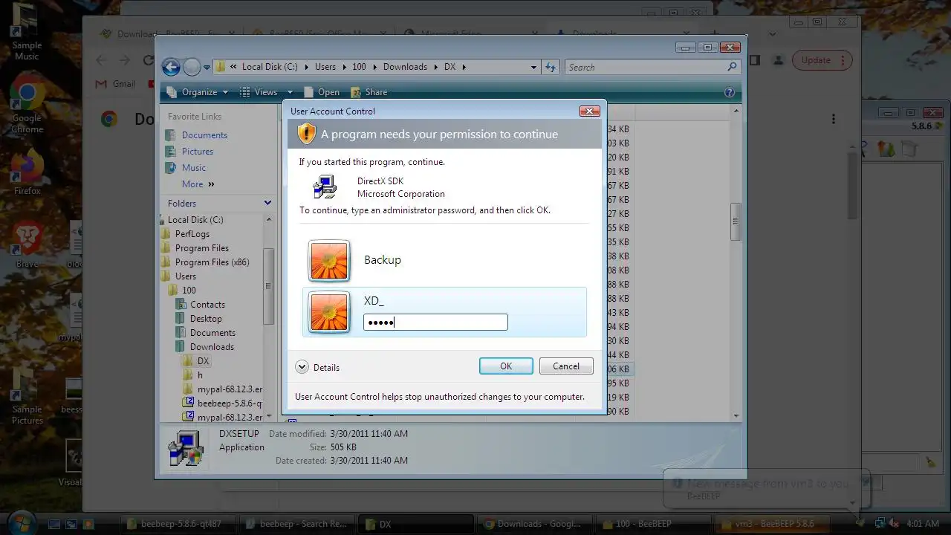Click Open in Explorer toolbar
Viewport: 951px width, 535px height.
click(322, 92)
